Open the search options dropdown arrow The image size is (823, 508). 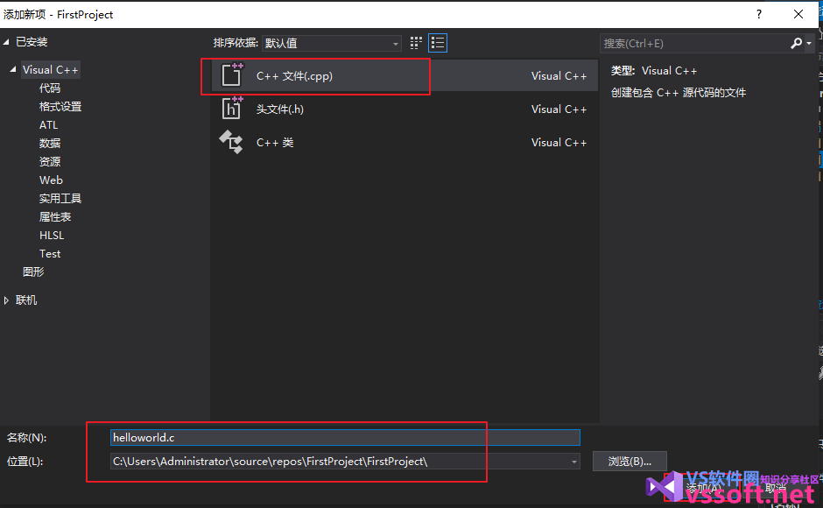point(809,43)
